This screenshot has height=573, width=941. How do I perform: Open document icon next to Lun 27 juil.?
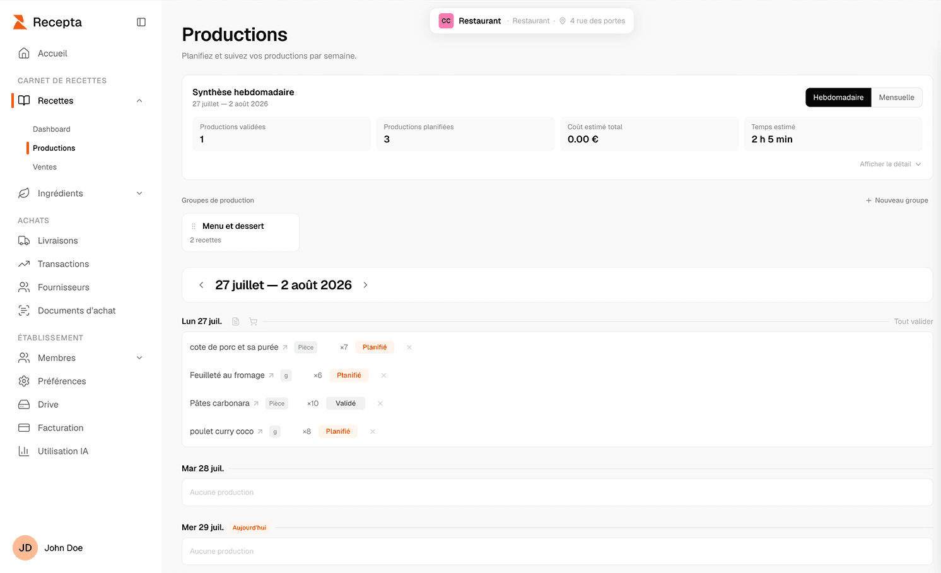click(235, 321)
